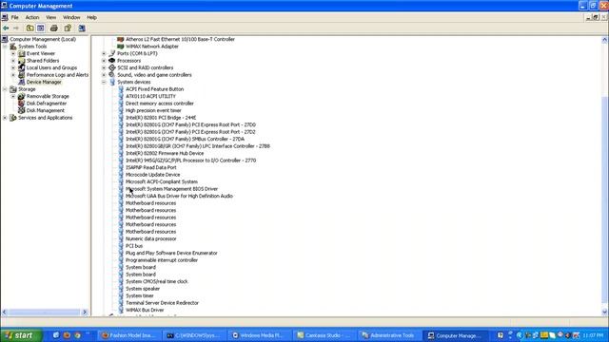Switch to the Fashion Model taskbar button

(128, 335)
